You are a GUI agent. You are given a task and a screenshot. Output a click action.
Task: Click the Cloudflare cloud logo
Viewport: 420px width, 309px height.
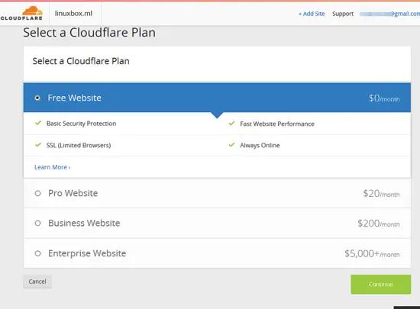pos(21,14)
